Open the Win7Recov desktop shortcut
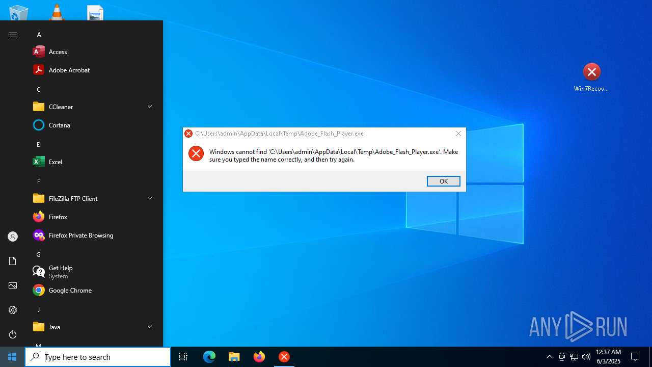 coord(591,77)
